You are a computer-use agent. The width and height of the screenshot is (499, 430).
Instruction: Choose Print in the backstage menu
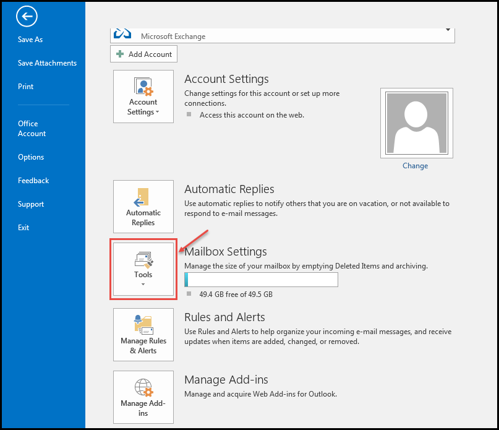tap(26, 87)
